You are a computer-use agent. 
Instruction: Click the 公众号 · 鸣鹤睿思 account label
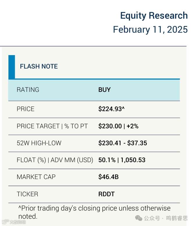166,218
